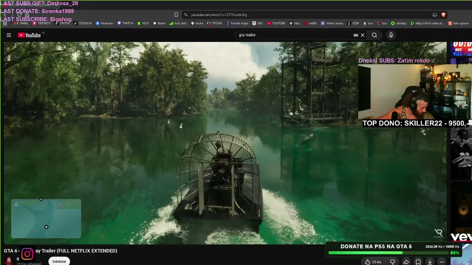
Task: Open the obrazky bookmark
Action: 399,23
